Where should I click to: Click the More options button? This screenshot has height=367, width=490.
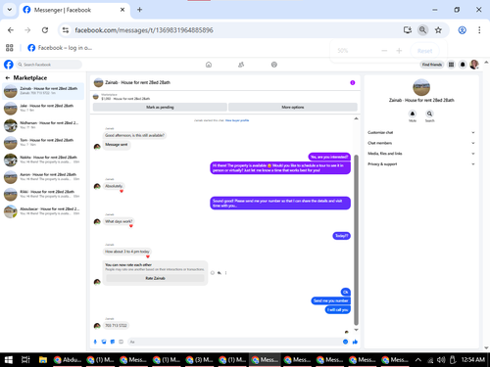coord(293,107)
